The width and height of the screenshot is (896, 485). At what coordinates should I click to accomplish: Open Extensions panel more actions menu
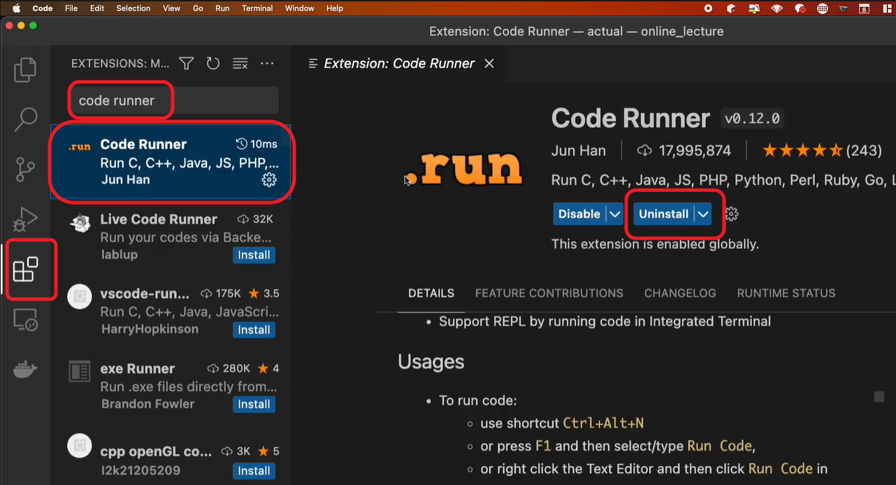tap(267, 64)
